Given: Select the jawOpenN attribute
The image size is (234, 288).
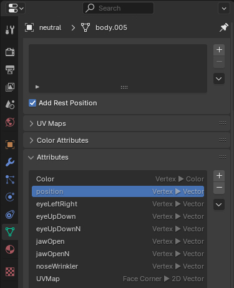Looking at the screenshot, I should coord(118,254).
